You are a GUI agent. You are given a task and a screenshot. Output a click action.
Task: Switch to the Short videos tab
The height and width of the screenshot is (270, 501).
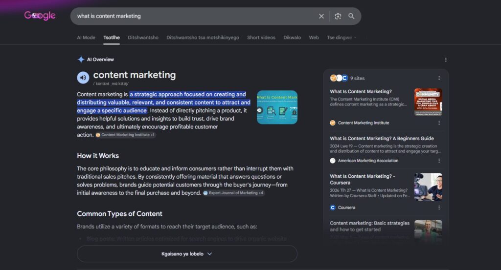coord(261,38)
